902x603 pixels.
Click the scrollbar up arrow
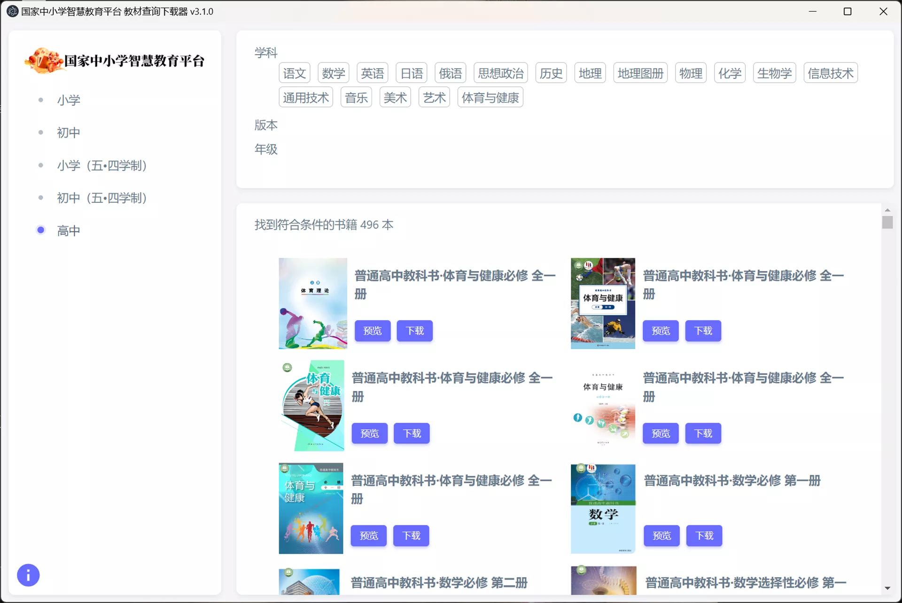pos(887,210)
